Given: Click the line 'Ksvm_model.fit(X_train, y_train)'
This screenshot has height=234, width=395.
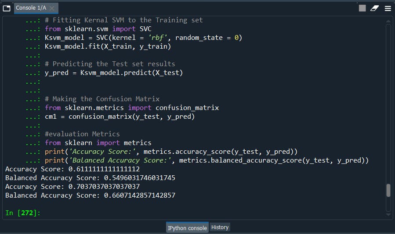Looking at the screenshot, I should tap(108, 46).
